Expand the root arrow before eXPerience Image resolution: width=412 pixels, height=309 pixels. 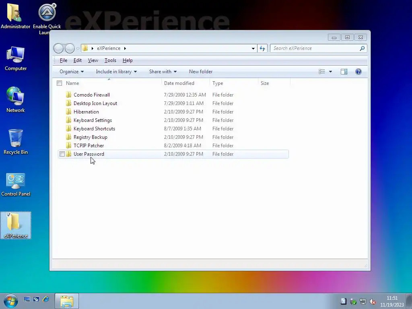(93, 48)
